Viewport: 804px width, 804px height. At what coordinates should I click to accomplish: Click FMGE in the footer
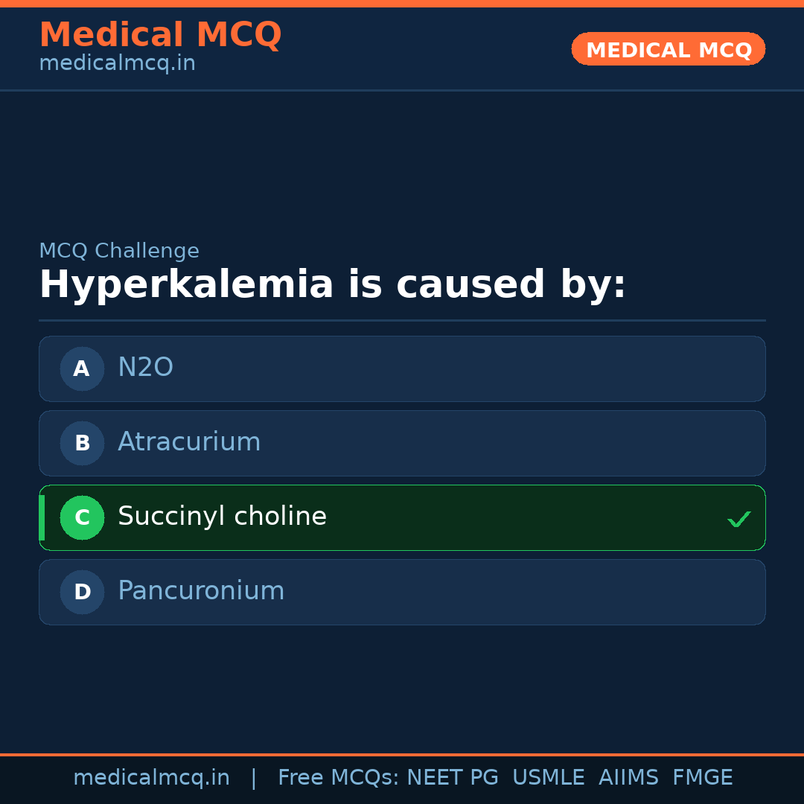tap(702, 778)
